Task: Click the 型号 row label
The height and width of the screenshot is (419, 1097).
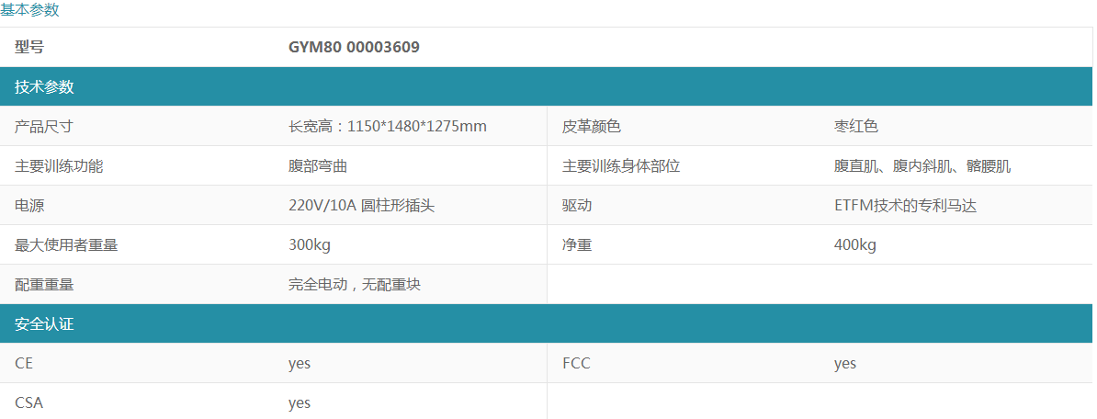Action: click(29, 47)
